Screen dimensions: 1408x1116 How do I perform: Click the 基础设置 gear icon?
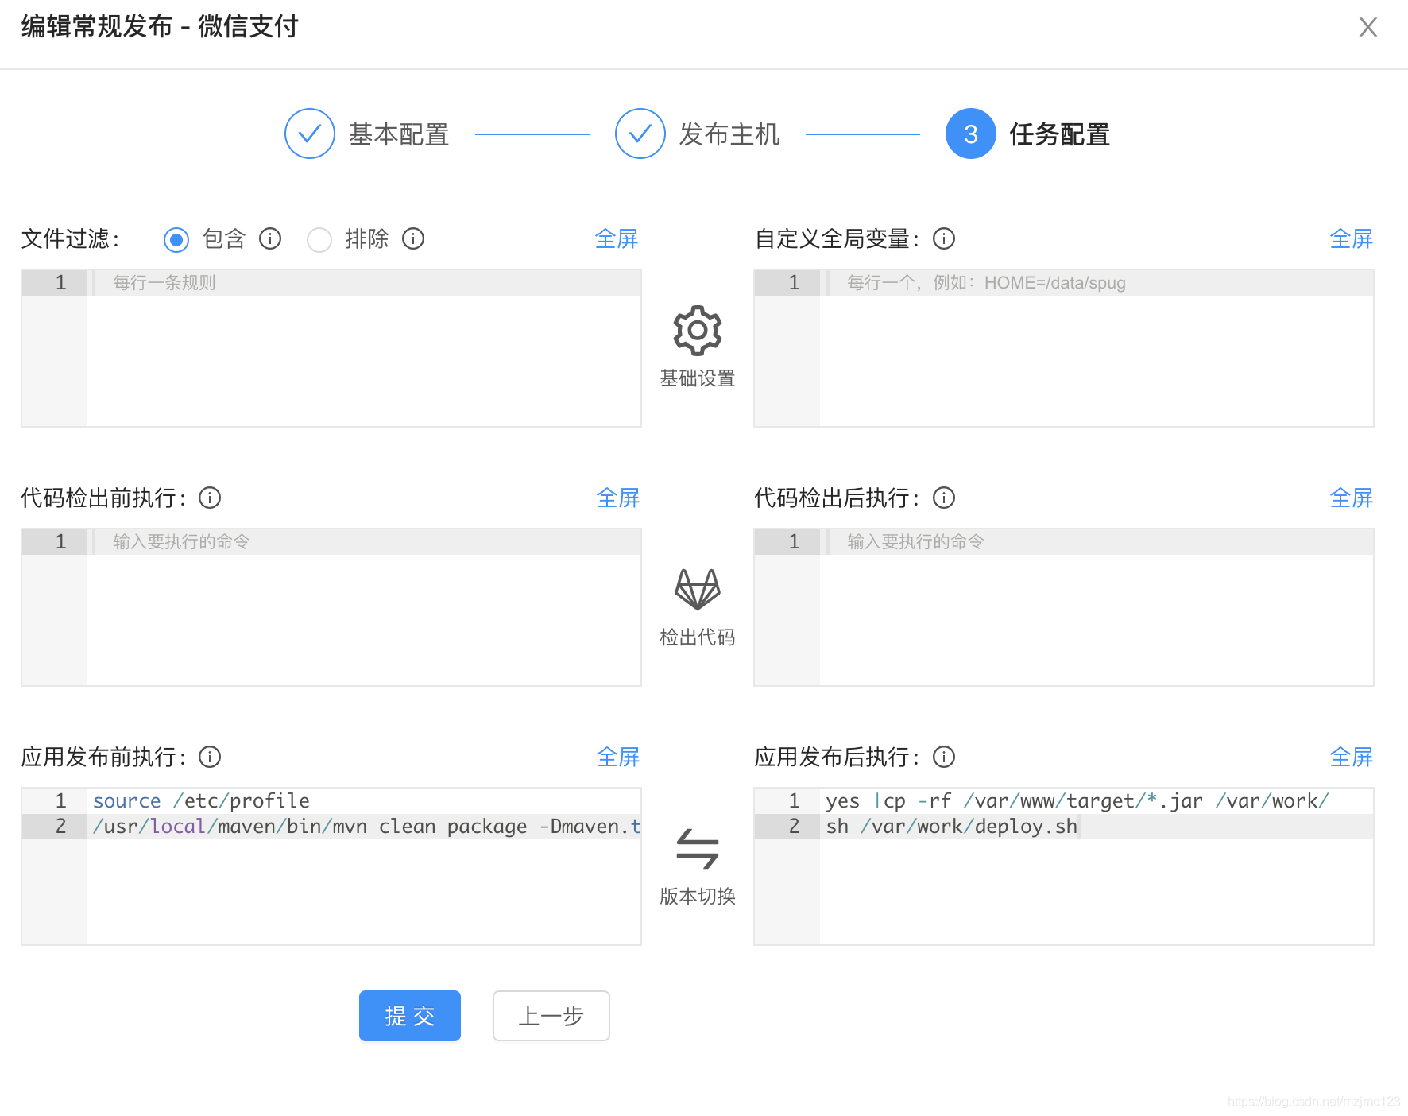click(698, 330)
